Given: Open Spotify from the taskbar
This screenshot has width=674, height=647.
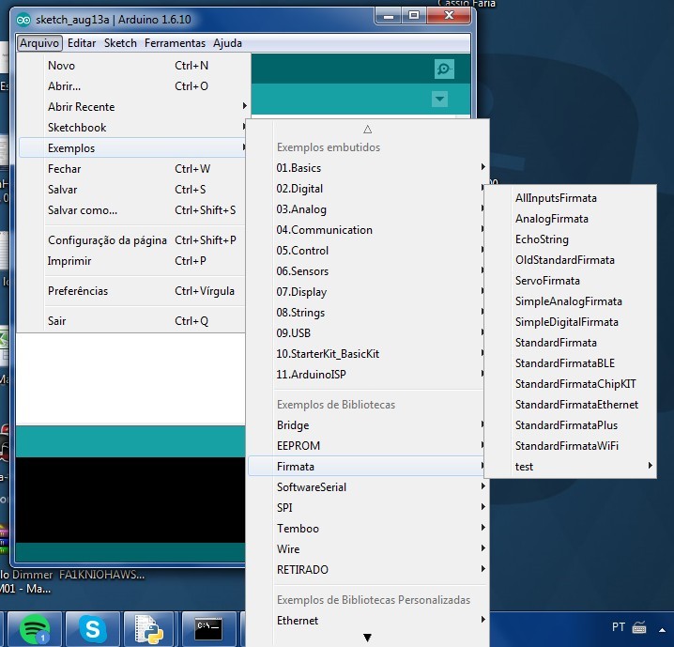Looking at the screenshot, I should (35, 628).
